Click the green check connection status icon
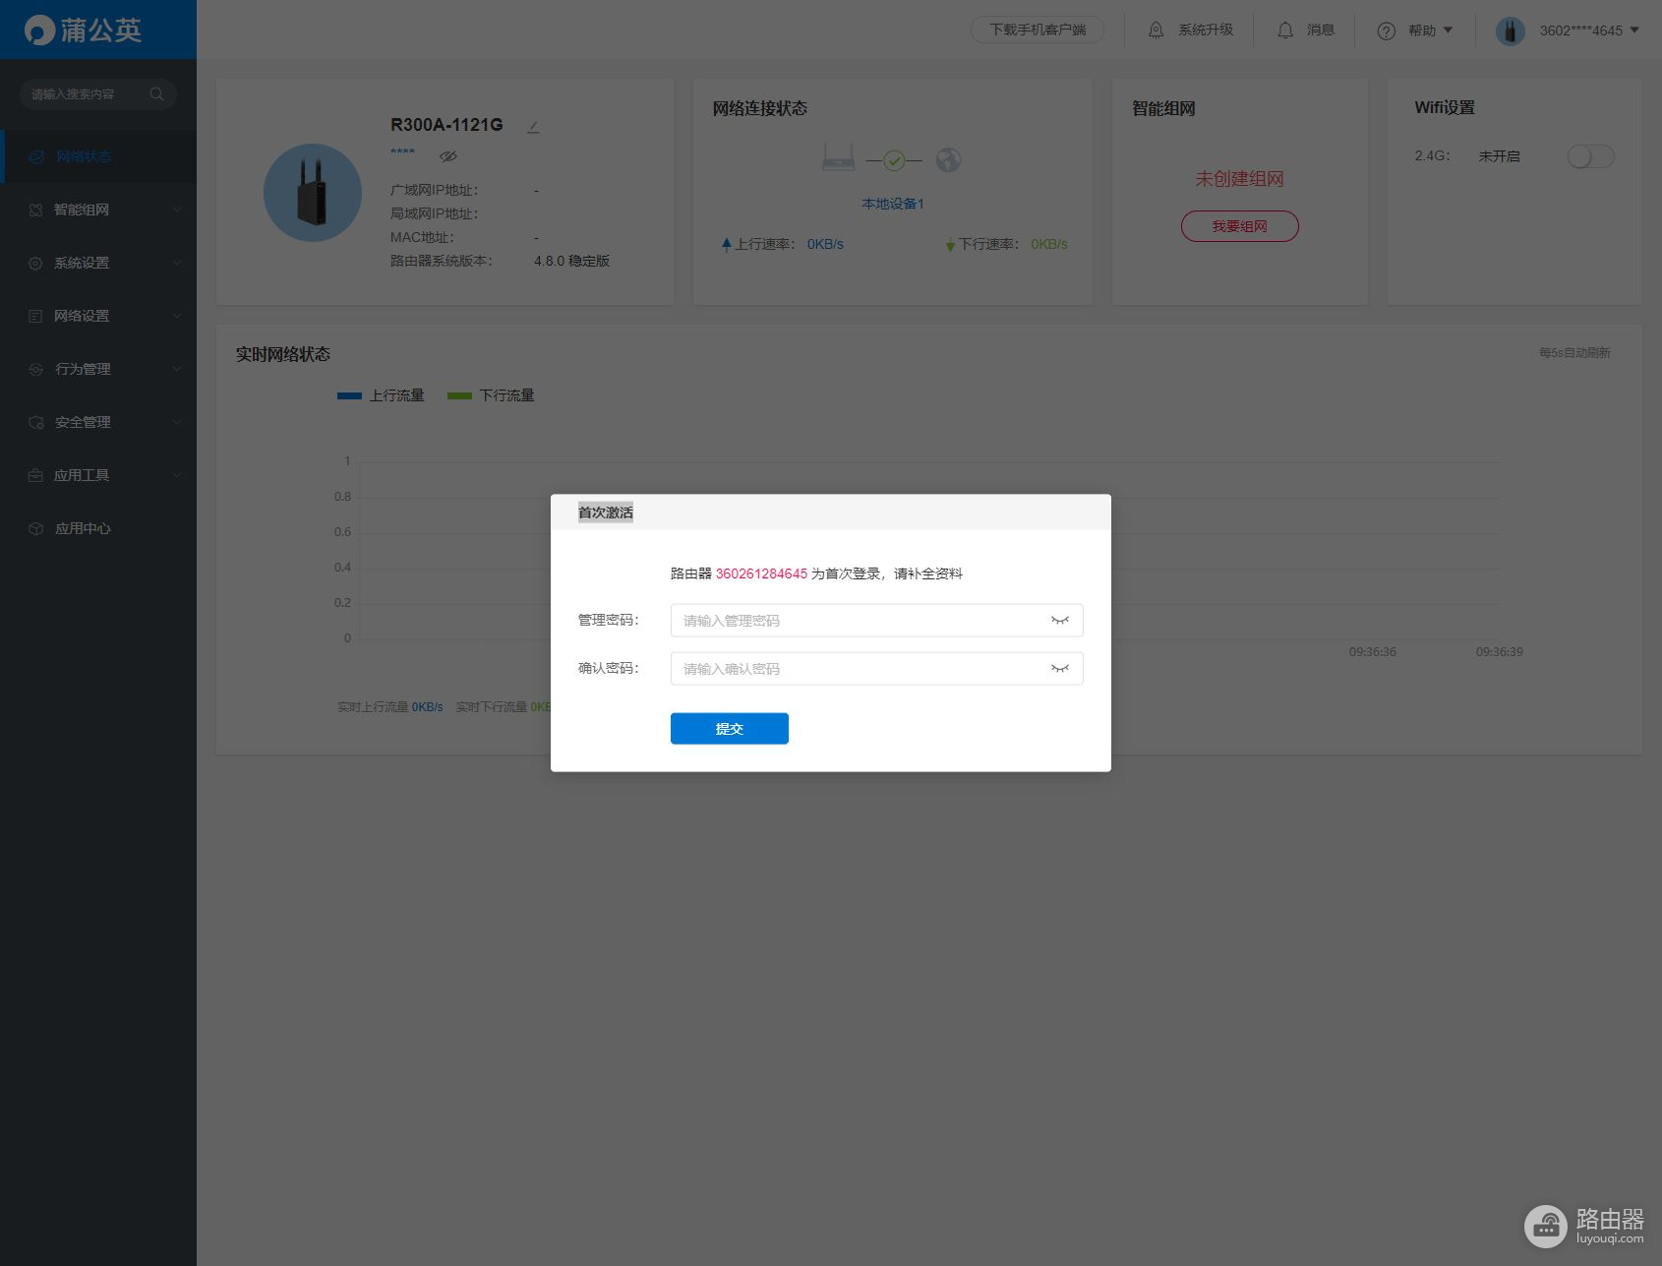1662x1266 pixels. pos(894,160)
